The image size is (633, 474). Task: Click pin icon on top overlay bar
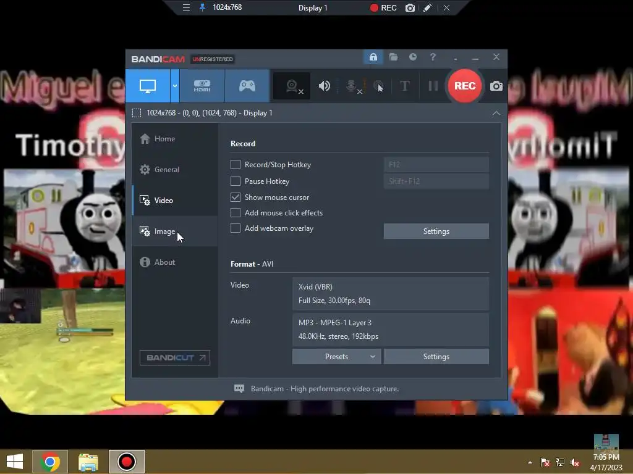[202, 7]
